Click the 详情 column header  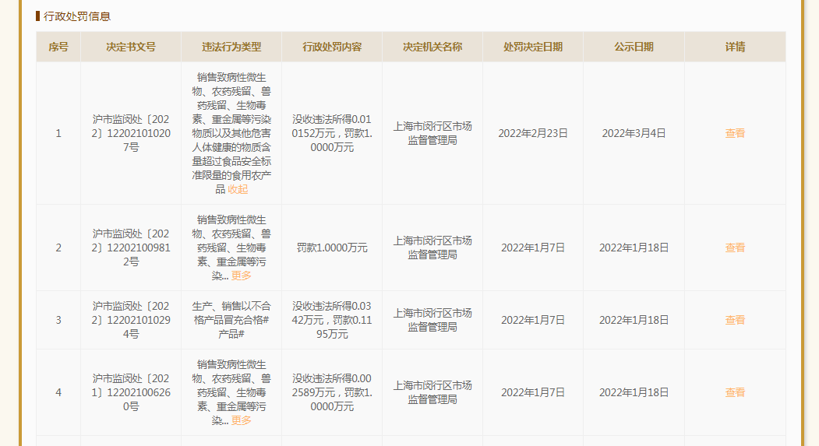[735, 47]
